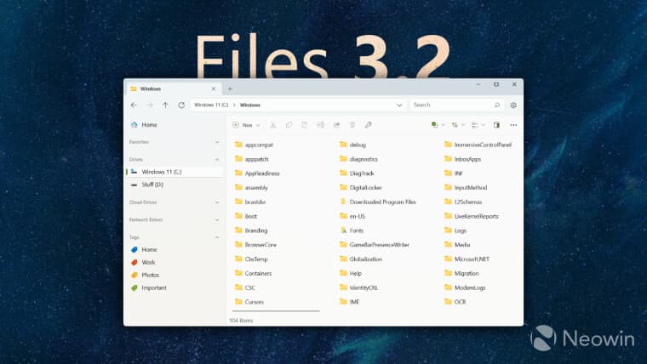Open Home in the sidebar
Image resolution: width=647 pixels, height=364 pixels.
point(175,124)
